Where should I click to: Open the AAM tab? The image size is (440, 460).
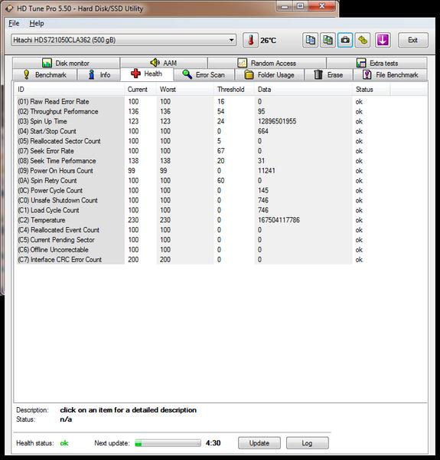[164, 63]
